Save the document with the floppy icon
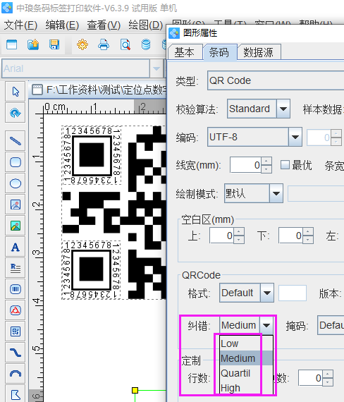The width and height of the screenshot is (344, 402). click(54, 44)
